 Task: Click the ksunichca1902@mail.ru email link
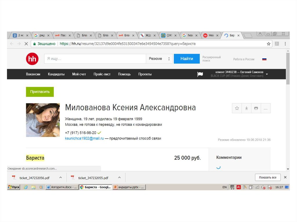pos(84,138)
